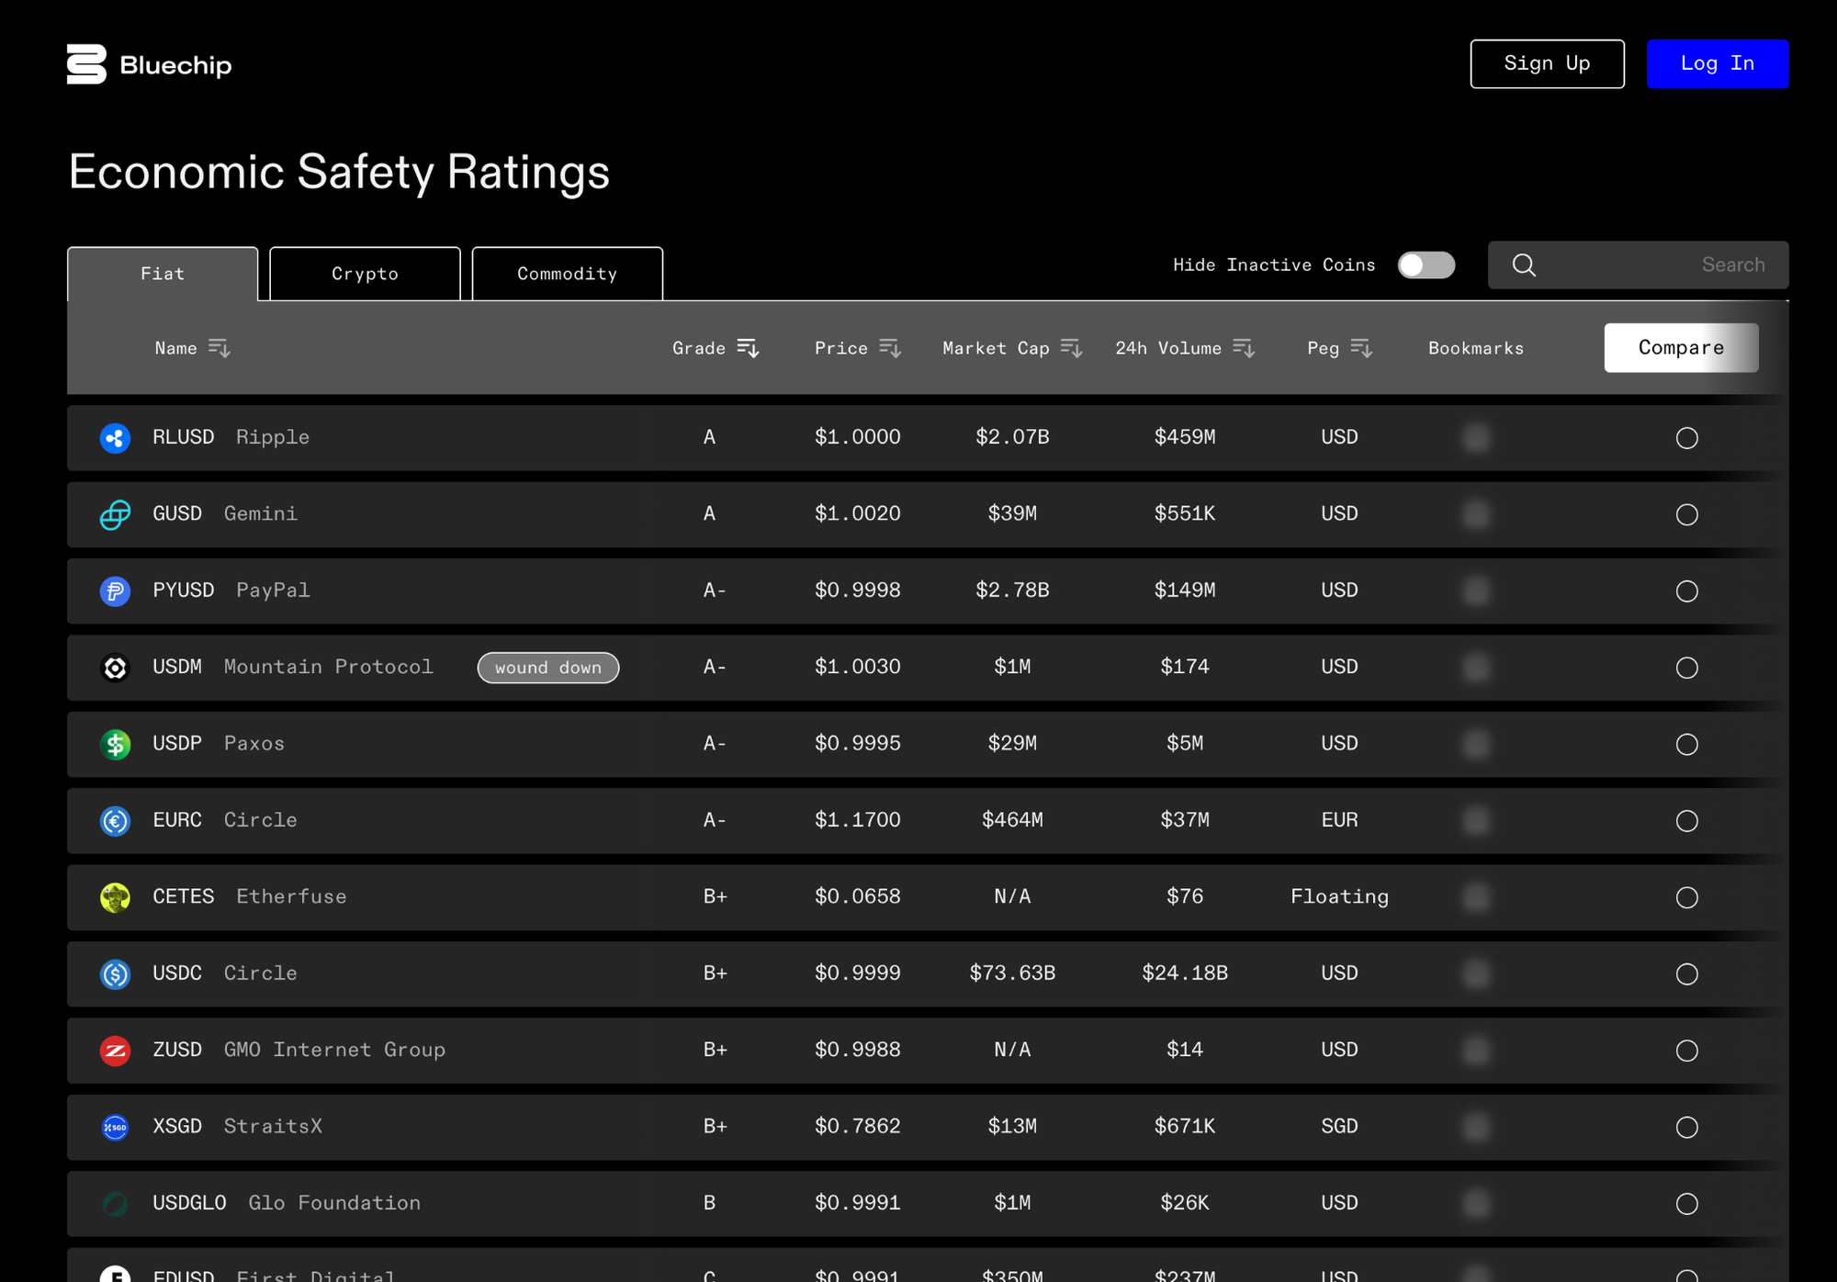Bookmark the CETES row

click(1476, 897)
